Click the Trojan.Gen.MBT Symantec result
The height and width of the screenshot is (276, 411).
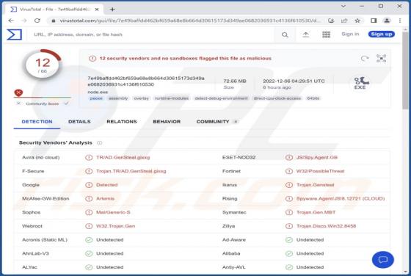coord(316,212)
